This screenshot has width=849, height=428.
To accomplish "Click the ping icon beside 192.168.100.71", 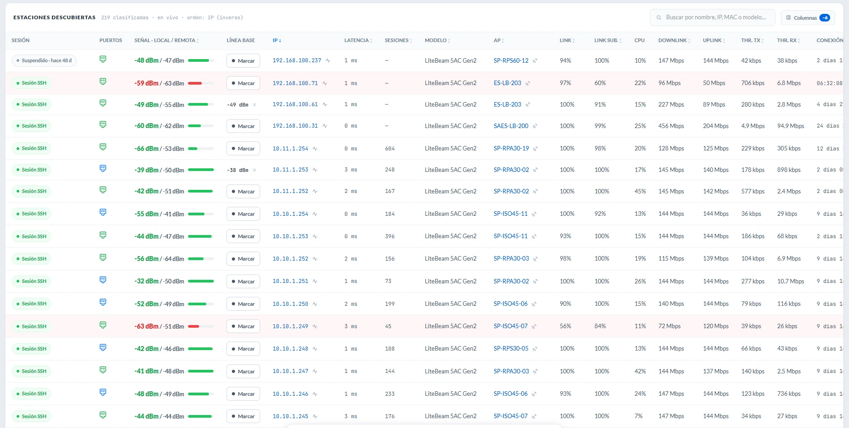I will [x=325, y=83].
